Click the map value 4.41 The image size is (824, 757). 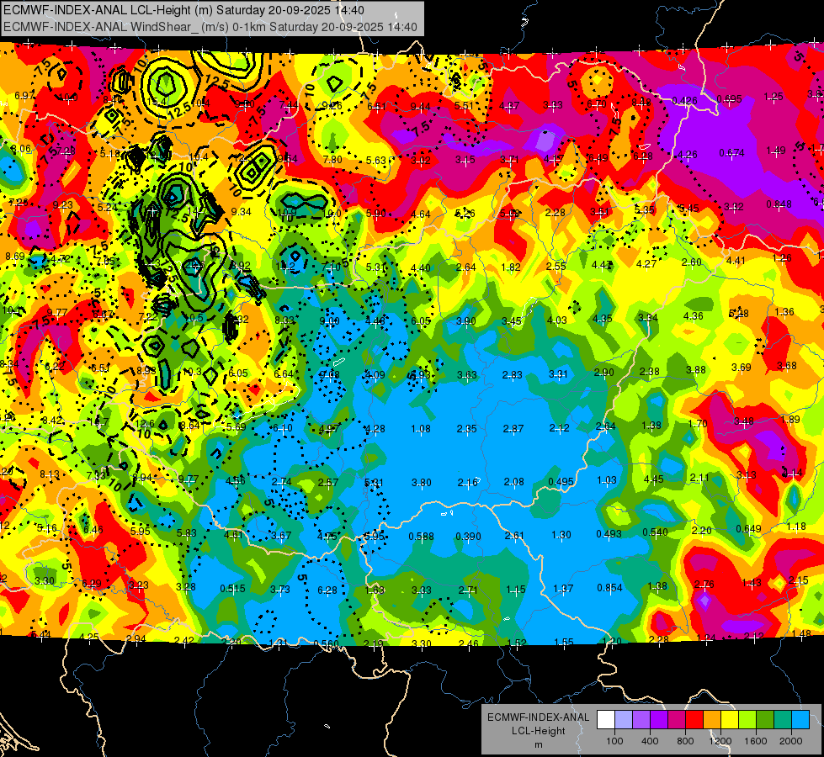tap(736, 260)
